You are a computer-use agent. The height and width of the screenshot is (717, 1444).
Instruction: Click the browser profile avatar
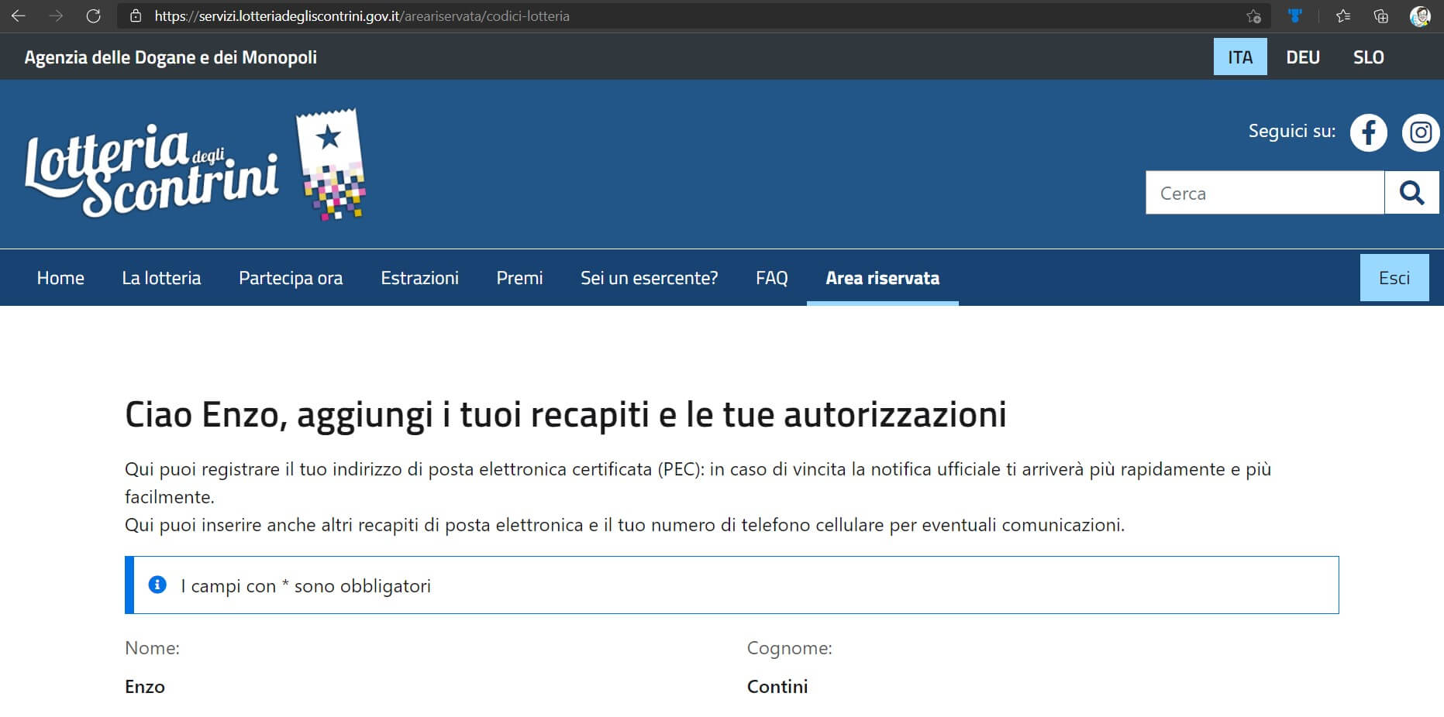coord(1419,16)
